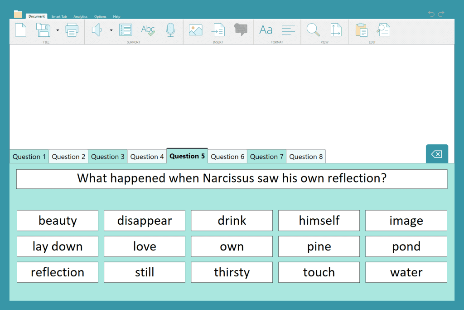Open find in document icon
This screenshot has width=464, height=310.
(383, 30)
